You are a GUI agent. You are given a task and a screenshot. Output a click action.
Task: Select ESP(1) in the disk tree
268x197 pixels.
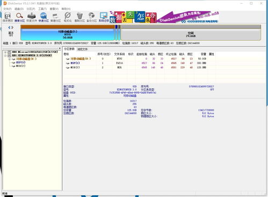pyautogui.click(x=21, y=62)
